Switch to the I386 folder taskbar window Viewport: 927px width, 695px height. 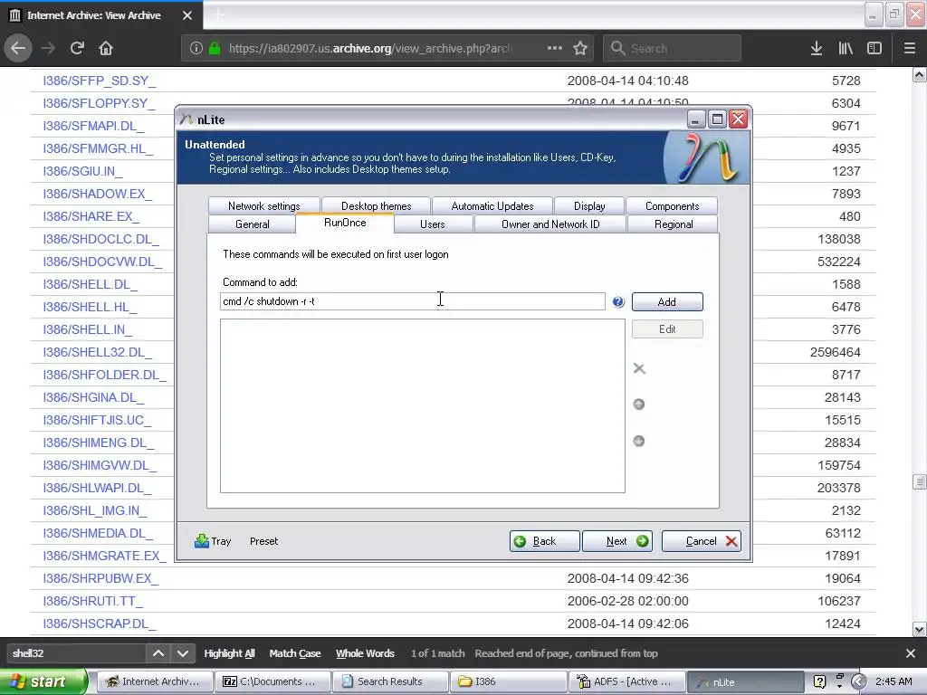(x=507, y=682)
